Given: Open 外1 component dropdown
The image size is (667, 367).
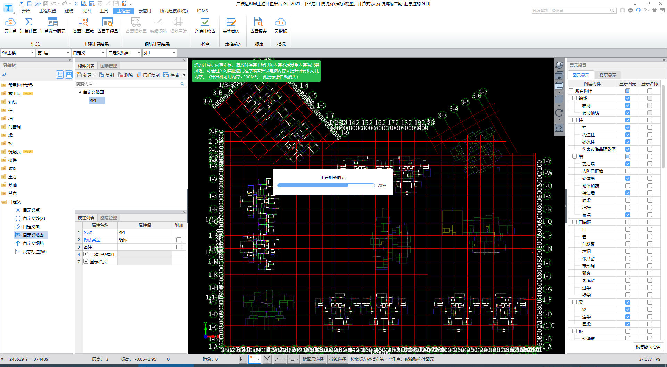Looking at the screenshot, I should 160,53.
